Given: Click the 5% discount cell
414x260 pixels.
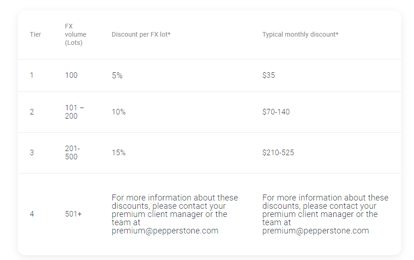Looking at the screenshot, I should [117, 76].
